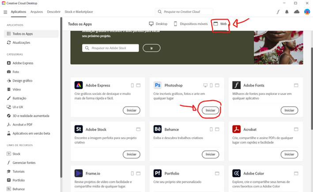313x192 pixels.
Task: Click the web platform icon on Acrobat card
Action: (x=296, y=129)
